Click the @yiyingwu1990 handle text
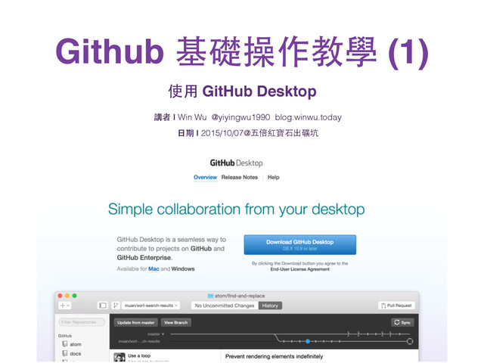This screenshot has height=363, width=484. point(240,118)
